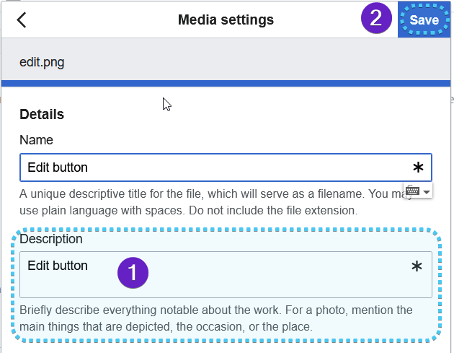Click the Save button
The image size is (454, 353).
[x=424, y=19]
